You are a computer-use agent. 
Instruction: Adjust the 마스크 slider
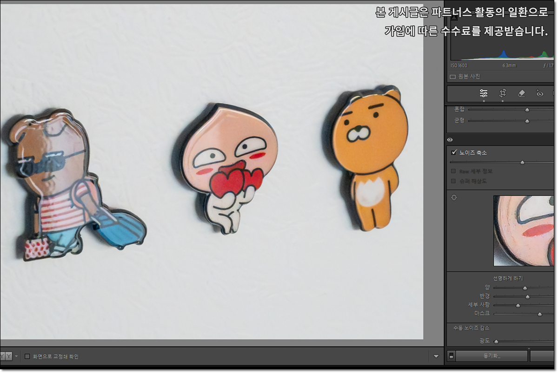540,314
